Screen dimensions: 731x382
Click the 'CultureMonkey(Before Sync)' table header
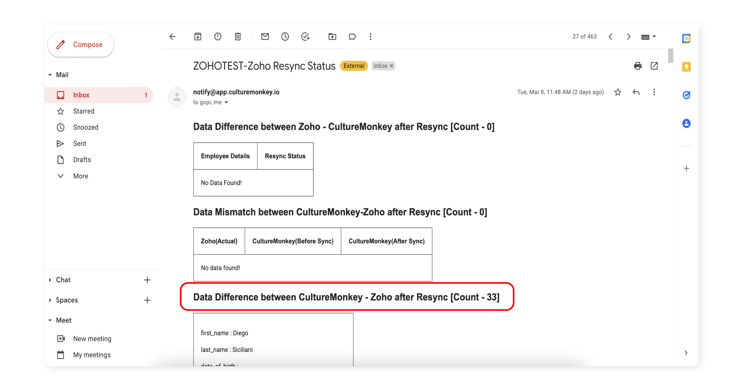293,241
